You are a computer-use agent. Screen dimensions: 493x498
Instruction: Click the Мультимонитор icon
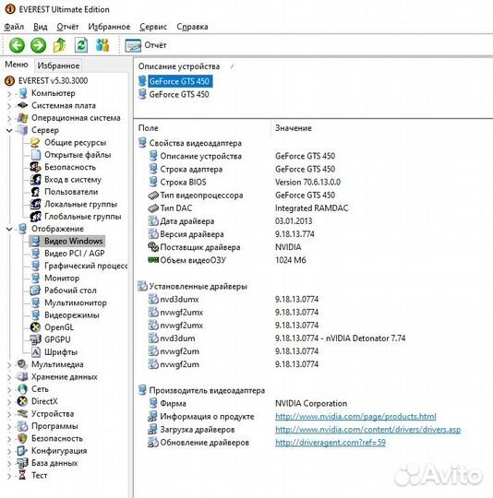[x=35, y=302]
